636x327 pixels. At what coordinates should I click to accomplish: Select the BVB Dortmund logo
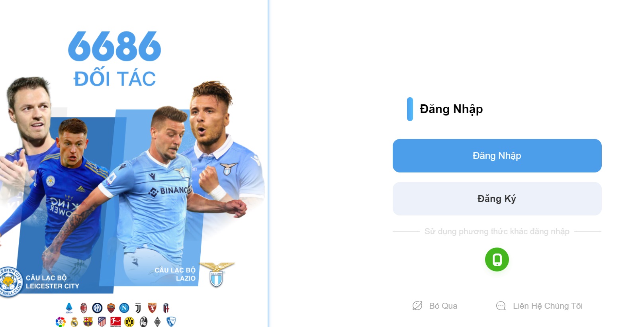click(129, 322)
